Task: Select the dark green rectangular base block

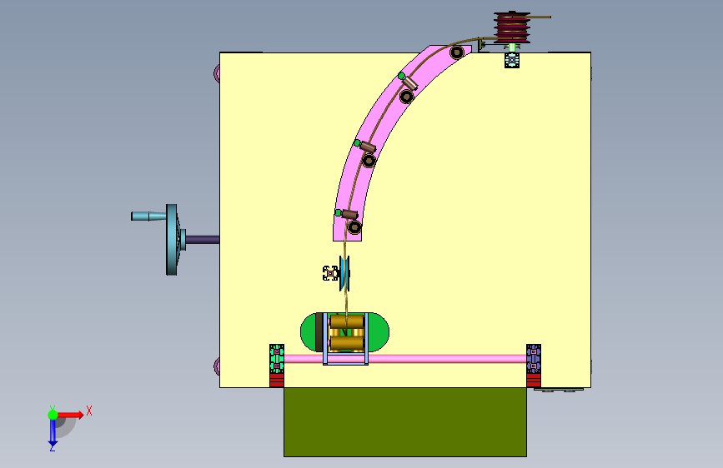Action: pyautogui.click(x=404, y=422)
